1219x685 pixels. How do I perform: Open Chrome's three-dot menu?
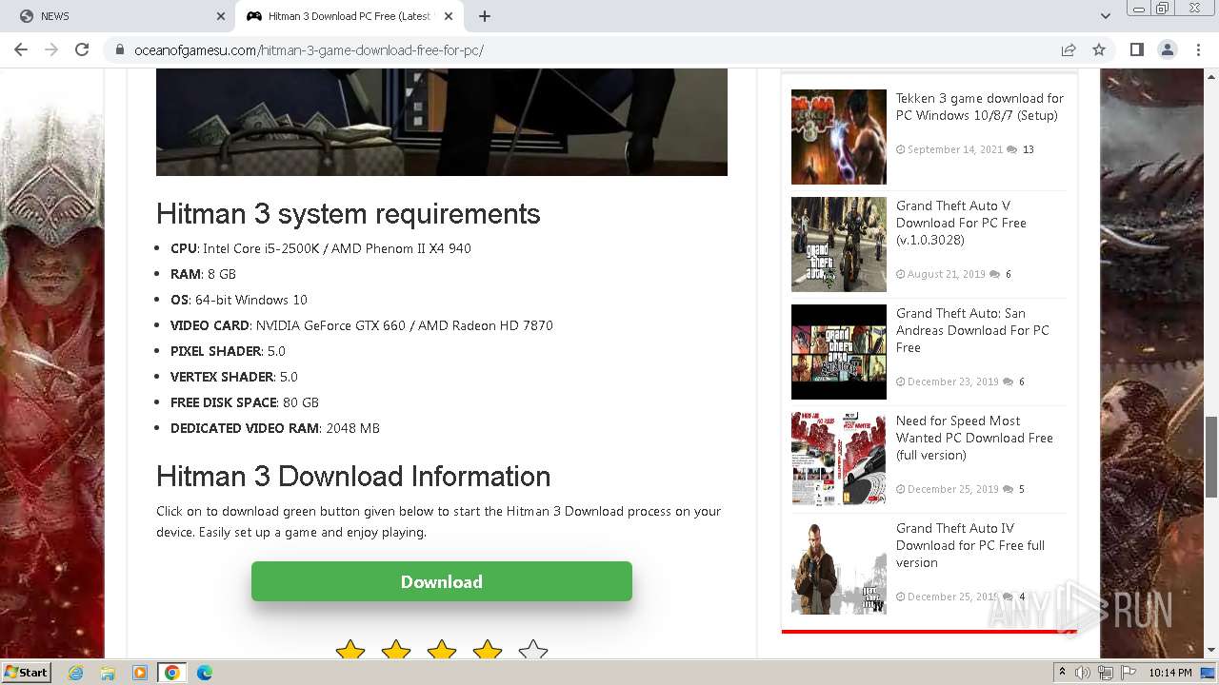(1197, 49)
